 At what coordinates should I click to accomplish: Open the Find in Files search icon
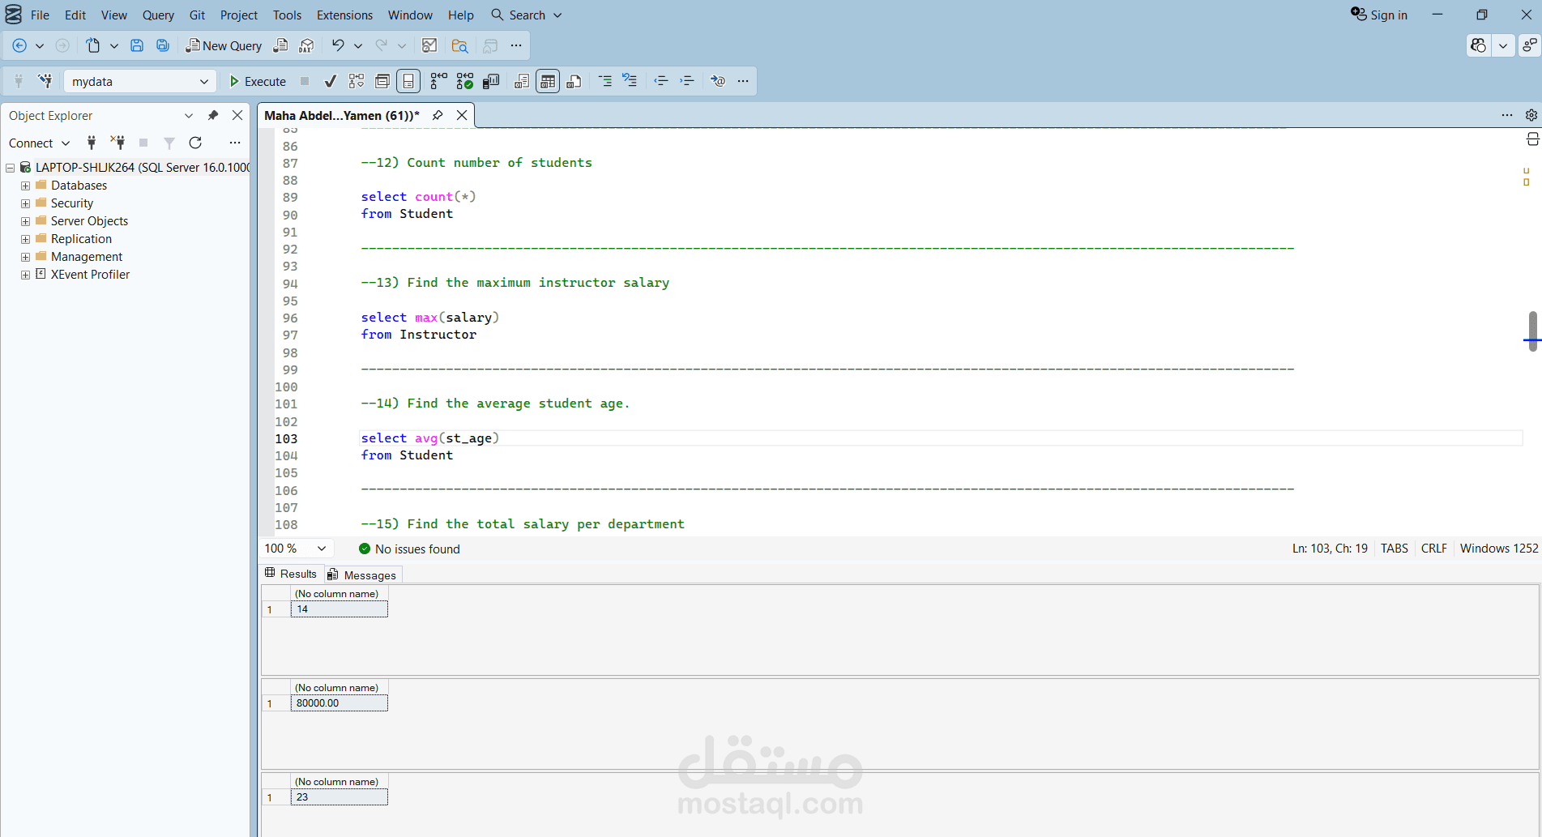459,46
